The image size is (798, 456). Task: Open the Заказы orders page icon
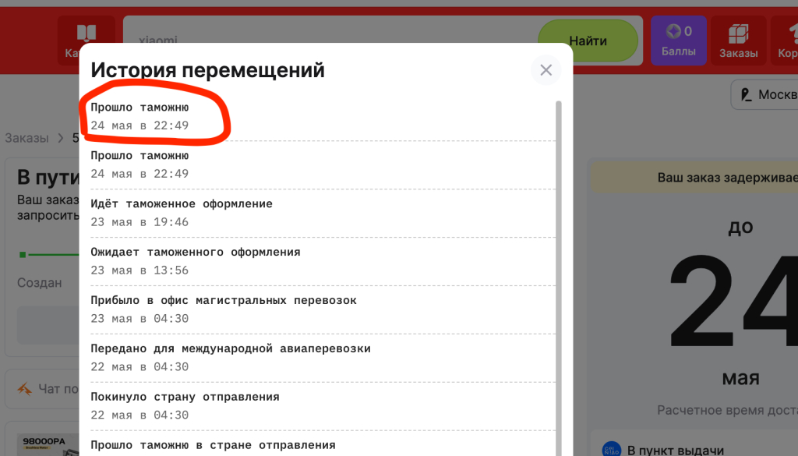click(738, 41)
